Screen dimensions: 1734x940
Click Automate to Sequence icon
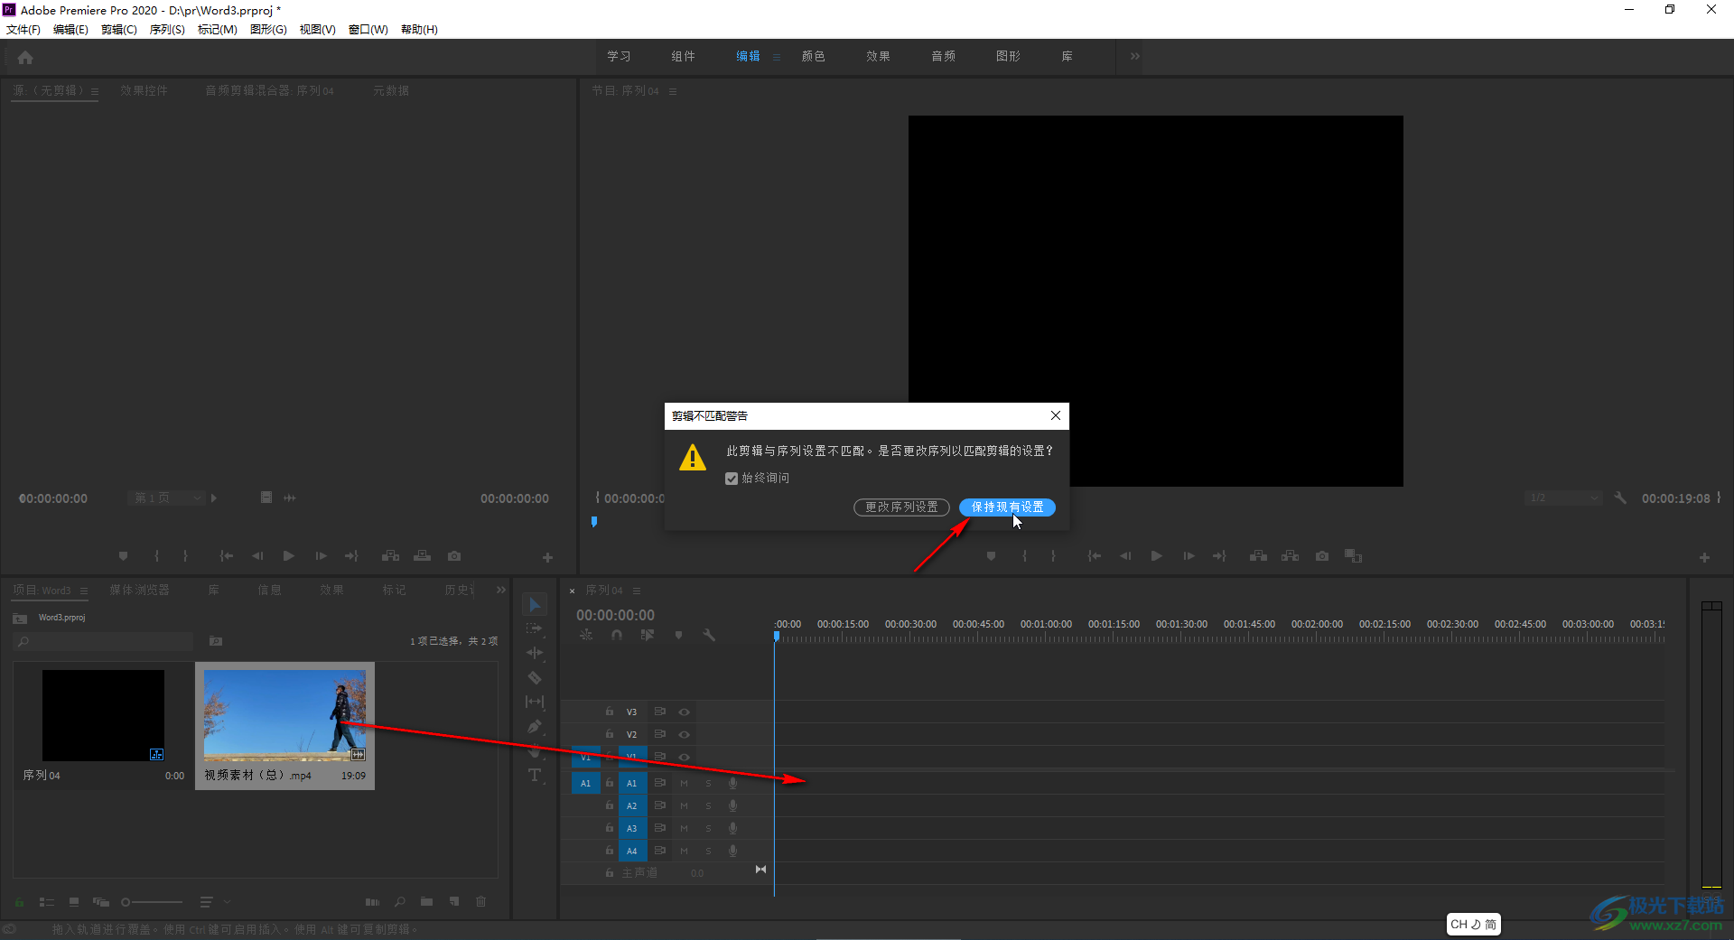point(372,901)
